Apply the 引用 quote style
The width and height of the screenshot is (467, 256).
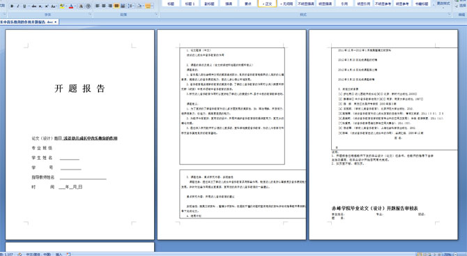tap(344, 3)
